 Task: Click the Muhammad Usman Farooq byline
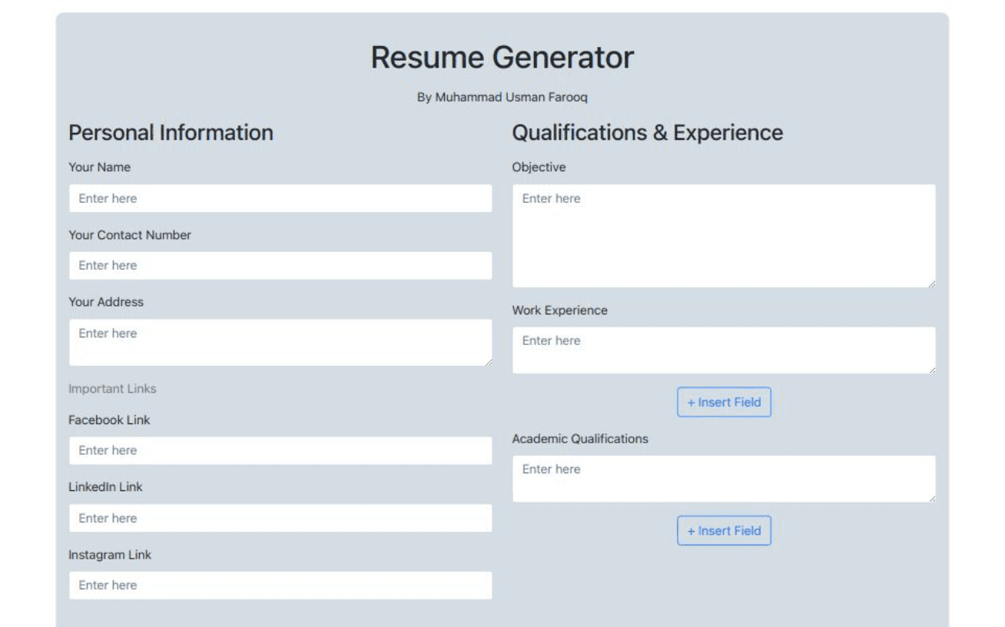click(x=502, y=98)
